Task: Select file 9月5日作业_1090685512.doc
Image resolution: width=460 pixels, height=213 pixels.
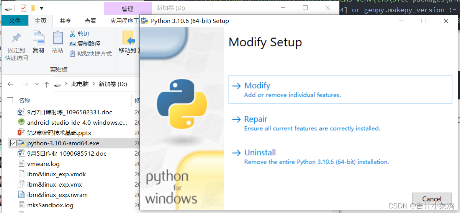Action: click(x=67, y=153)
